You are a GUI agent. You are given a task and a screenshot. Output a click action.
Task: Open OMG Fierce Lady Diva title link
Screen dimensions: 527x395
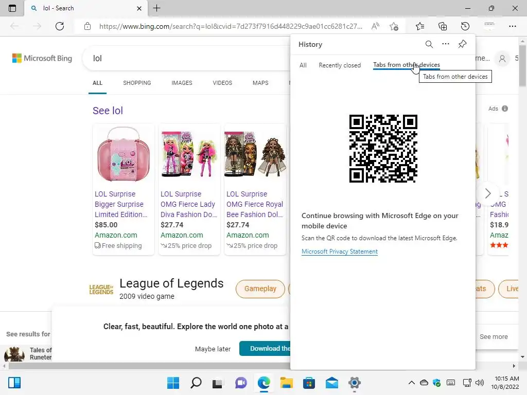coord(188,204)
